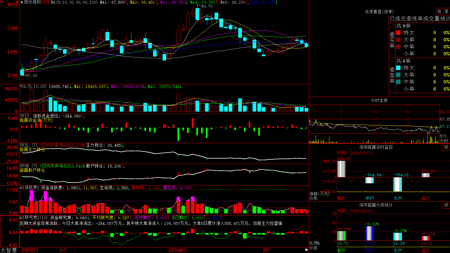Click the 散户 448.99 bar in realtime monitor
Screen dimensions: 450x253
click(x=341, y=169)
